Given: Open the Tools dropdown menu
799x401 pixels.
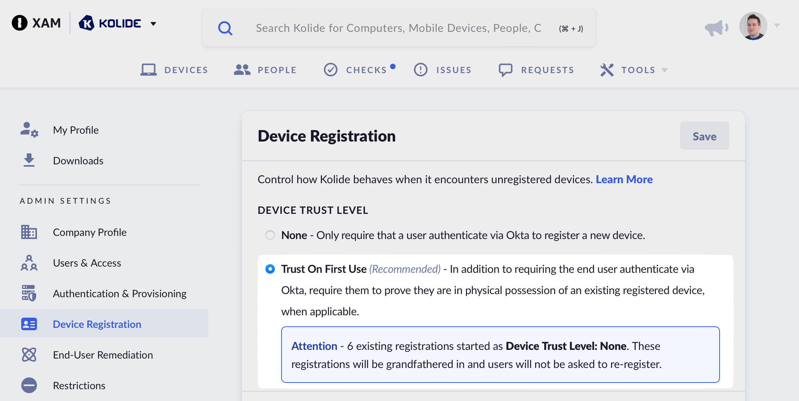Looking at the screenshot, I should pyautogui.click(x=634, y=70).
